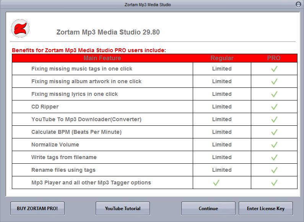Click PRO checkmark for Fixing missing album artwork
The image size is (304, 222).
pos(274,81)
